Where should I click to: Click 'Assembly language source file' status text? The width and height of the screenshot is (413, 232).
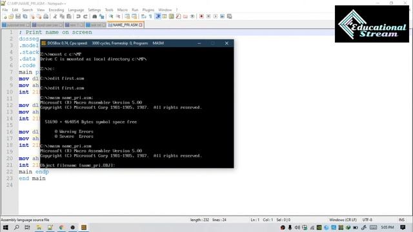coord(25,220)
